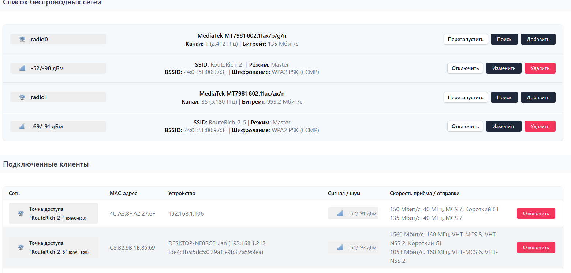
Task: Disconnect client DESKTOP-NE8RCFL.lan with Отключить
Action: [x=536, y=247]
